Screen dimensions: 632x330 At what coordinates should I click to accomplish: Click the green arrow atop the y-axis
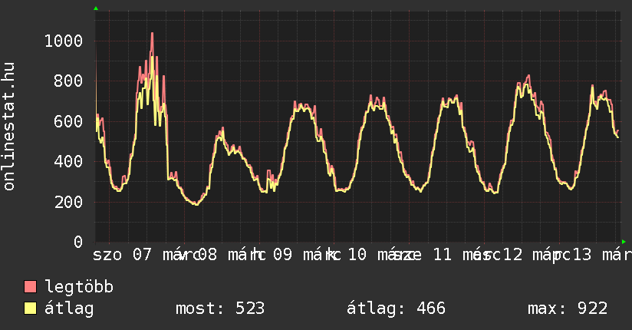pos(96,8)
